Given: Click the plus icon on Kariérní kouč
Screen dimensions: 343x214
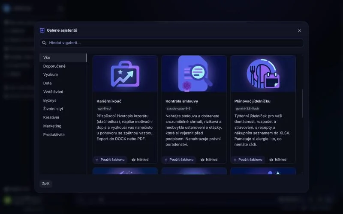Looking at the screenshot, I should point(97,160).
